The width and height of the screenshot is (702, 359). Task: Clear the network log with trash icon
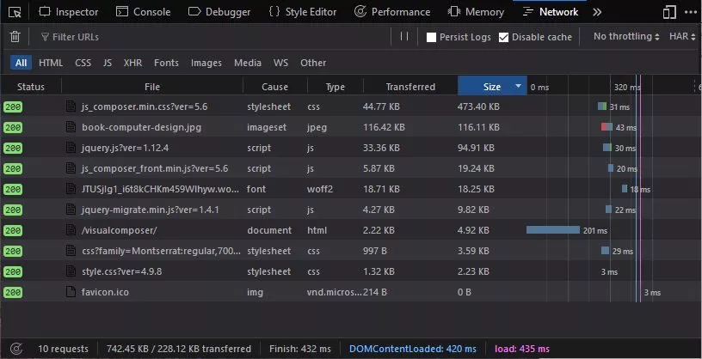pyautogui.click(x=15, y=37)
